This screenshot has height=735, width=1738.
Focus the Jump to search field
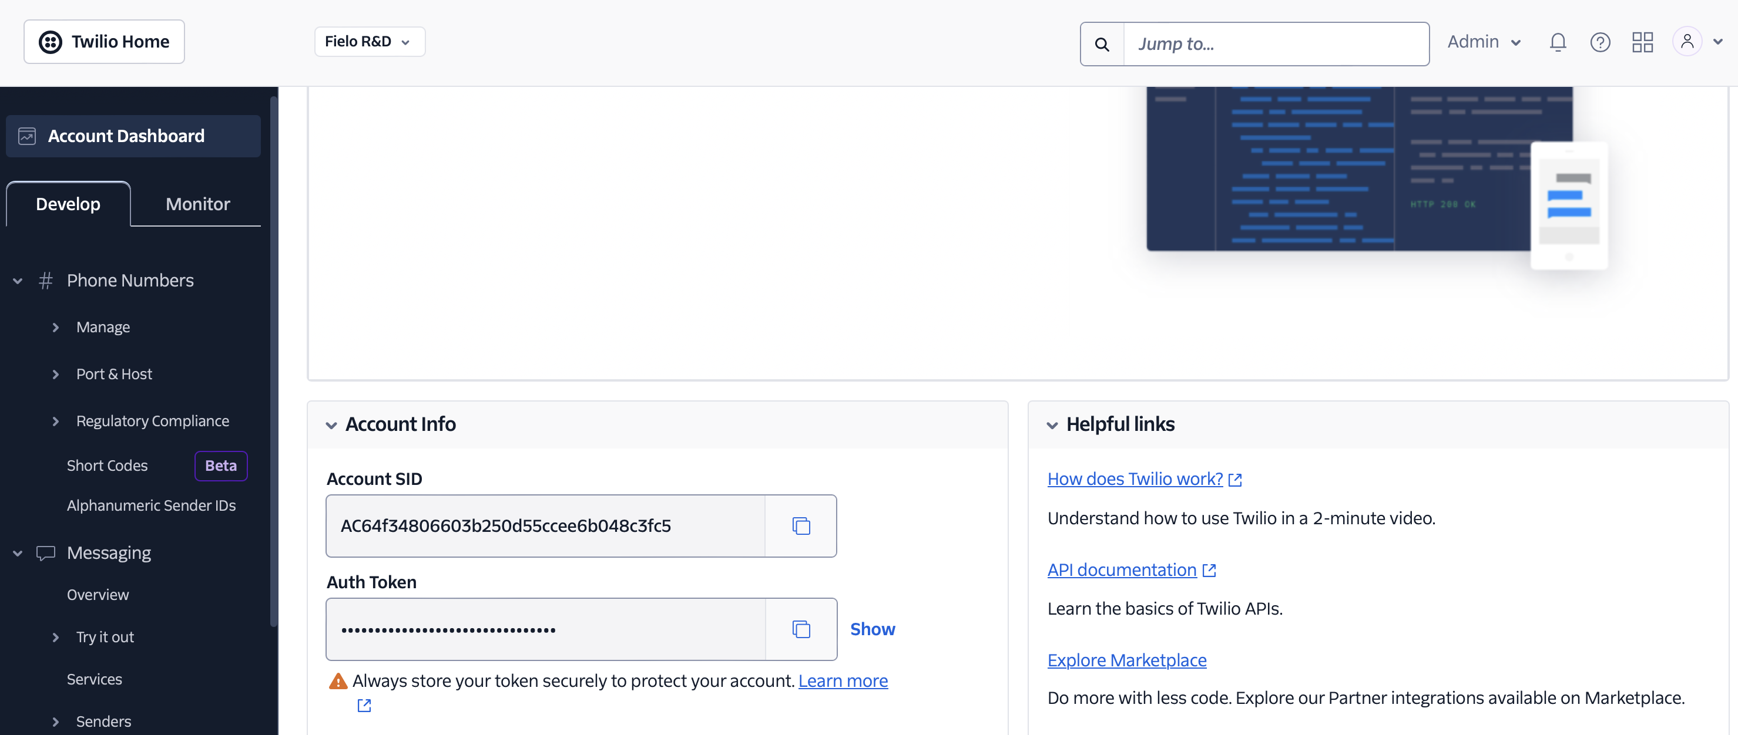coord(1276,44)
